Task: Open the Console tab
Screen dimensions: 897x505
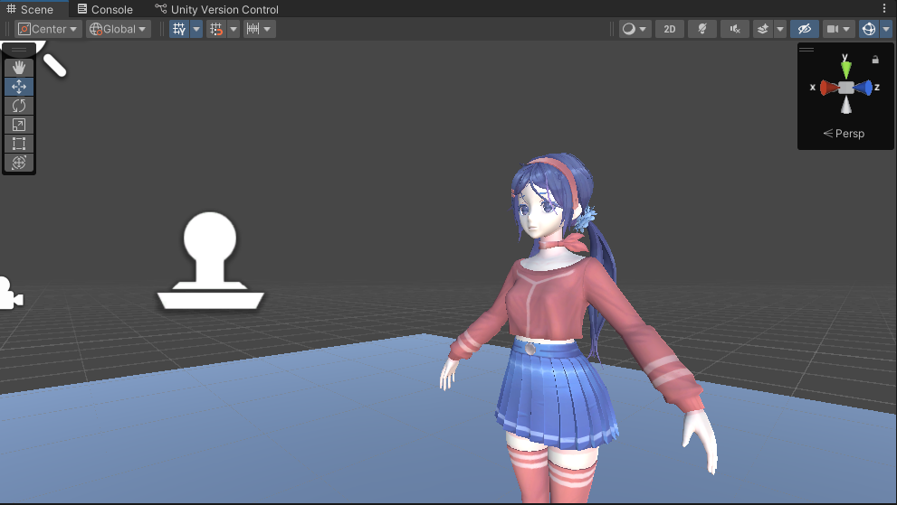Action: [x=105, y=9]
